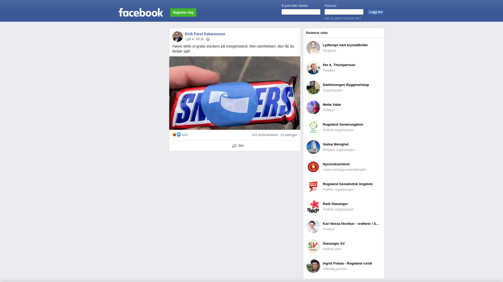This screenshot has width=503, height=282.
Task: Click the thumbs-up like reaction icon
Action: point(179,134)
